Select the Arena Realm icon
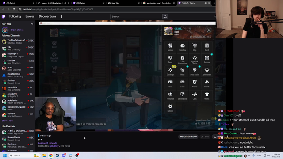Screen dimensions: 283x159 [x=195, y=72]
